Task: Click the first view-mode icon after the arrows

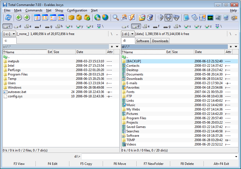Action: click(x=37, y=18)
